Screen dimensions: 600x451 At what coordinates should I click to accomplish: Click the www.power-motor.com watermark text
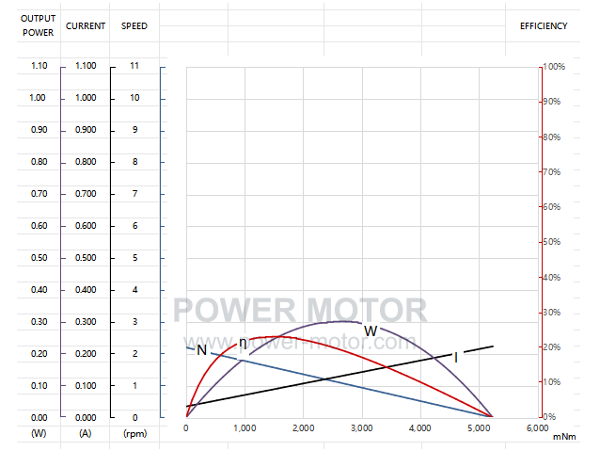[x=299, y=342]
